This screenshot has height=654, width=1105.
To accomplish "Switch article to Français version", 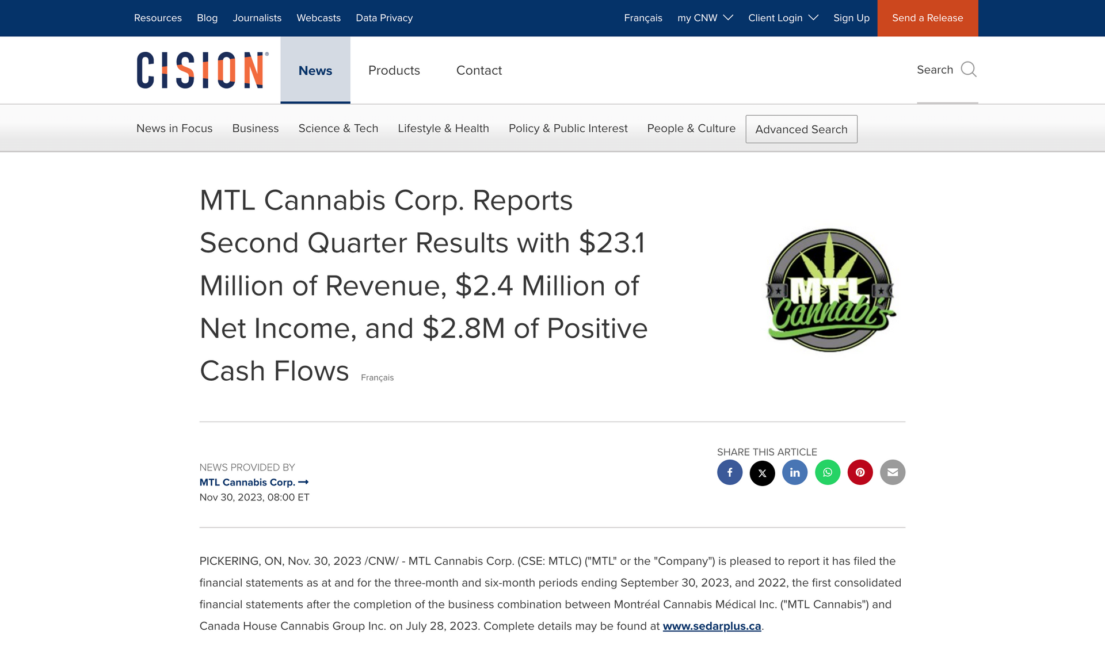I will pos(377,377).
